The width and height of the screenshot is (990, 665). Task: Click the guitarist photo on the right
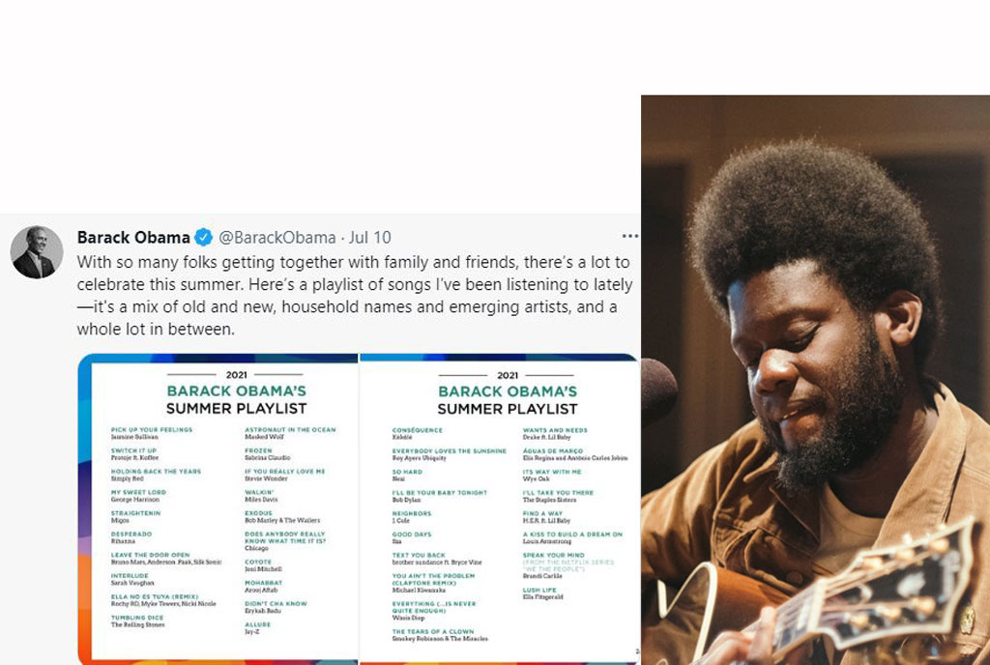[x=815, y=380]
